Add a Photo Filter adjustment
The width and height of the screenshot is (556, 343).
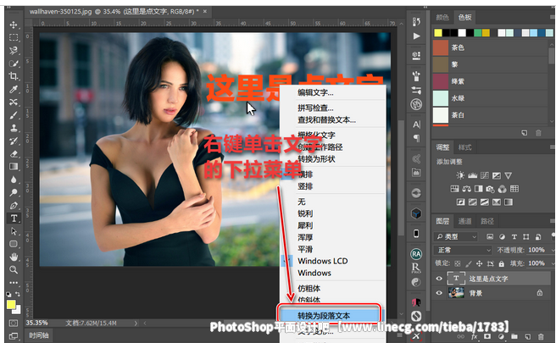click(x=491, y=189)
